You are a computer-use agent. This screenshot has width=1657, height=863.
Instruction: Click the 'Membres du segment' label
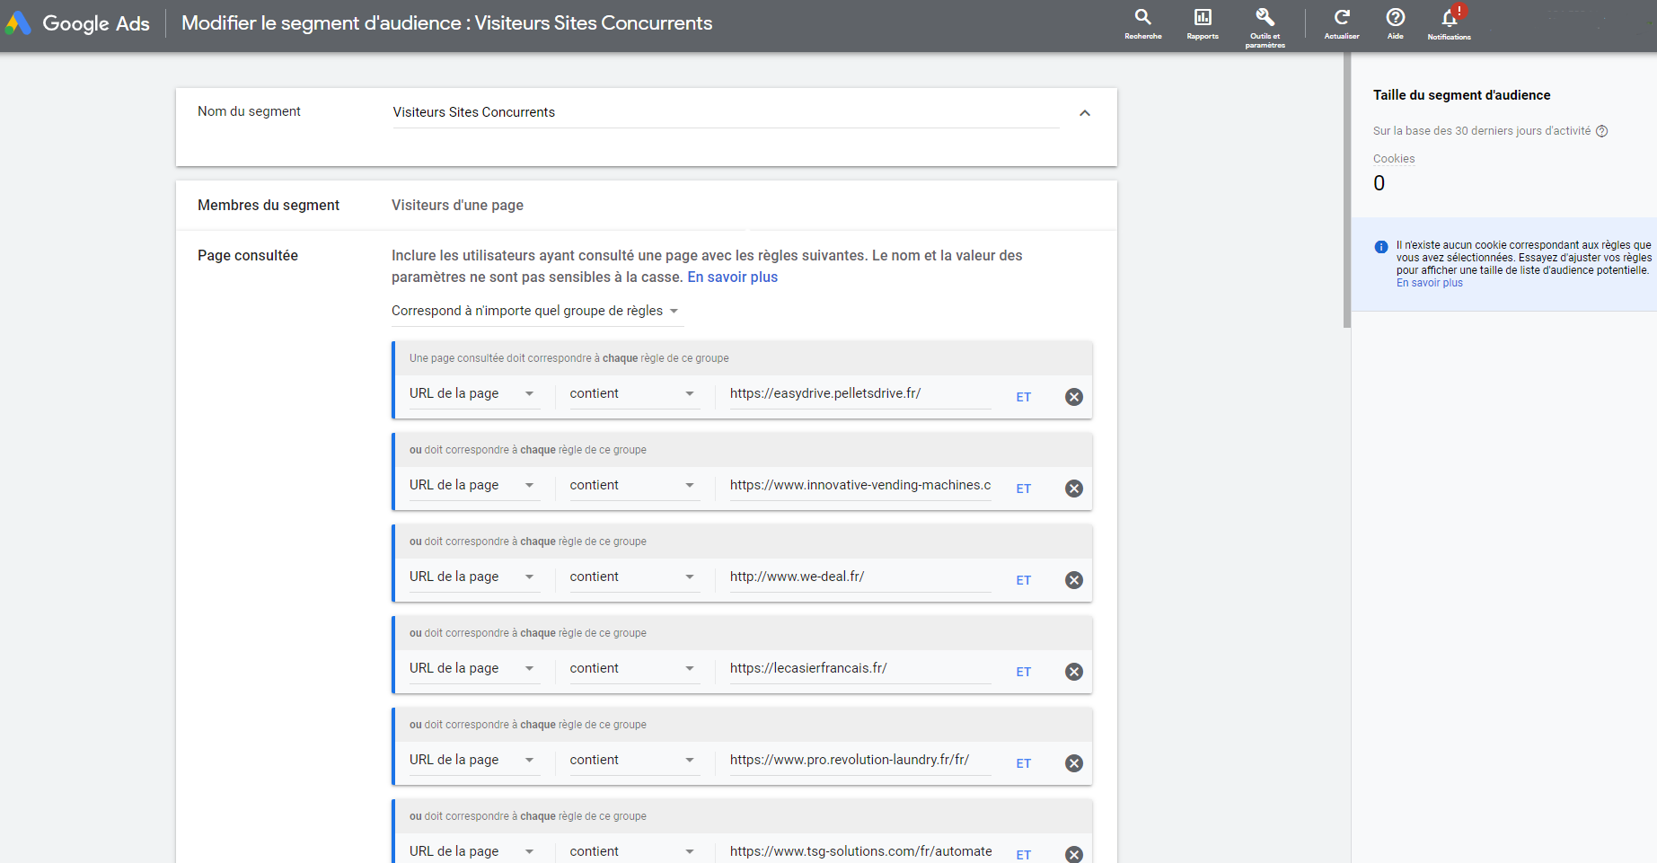pos(269,206)
